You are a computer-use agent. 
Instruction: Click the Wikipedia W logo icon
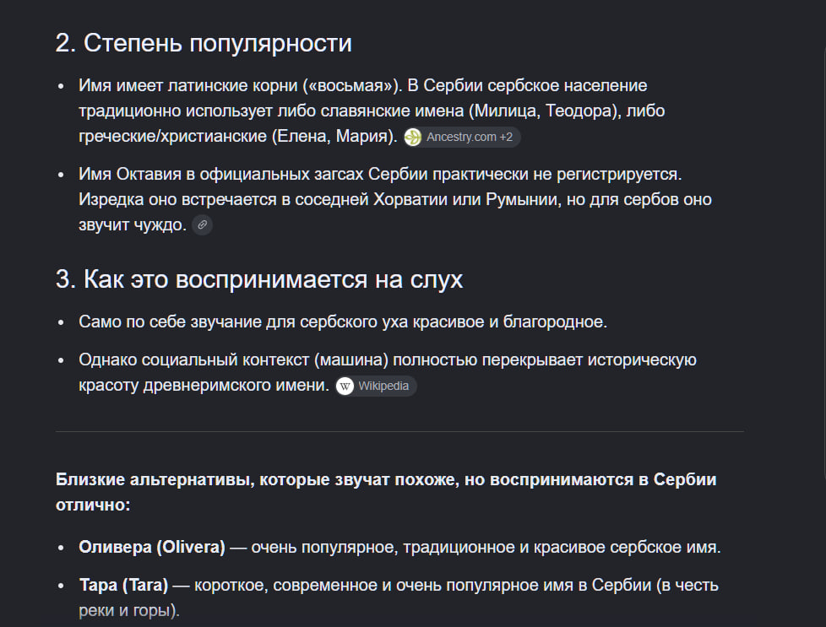345,386
